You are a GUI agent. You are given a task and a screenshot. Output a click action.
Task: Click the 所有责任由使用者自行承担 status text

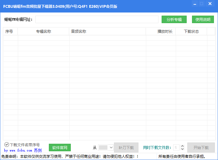coord(182,156)
